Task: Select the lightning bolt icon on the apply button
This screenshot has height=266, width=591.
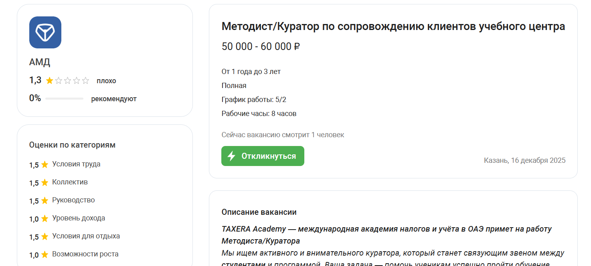Action: tap(231, 156)
